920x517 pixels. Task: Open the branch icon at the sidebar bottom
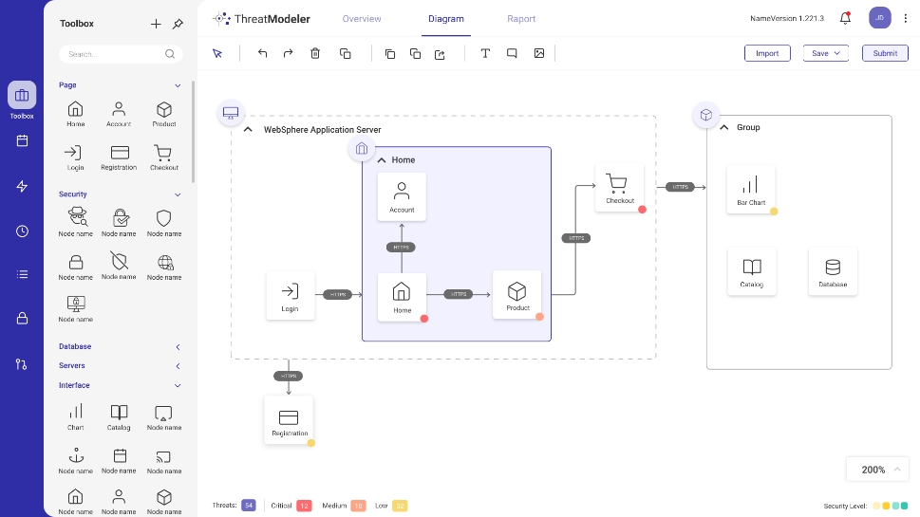tap(22, 364)
